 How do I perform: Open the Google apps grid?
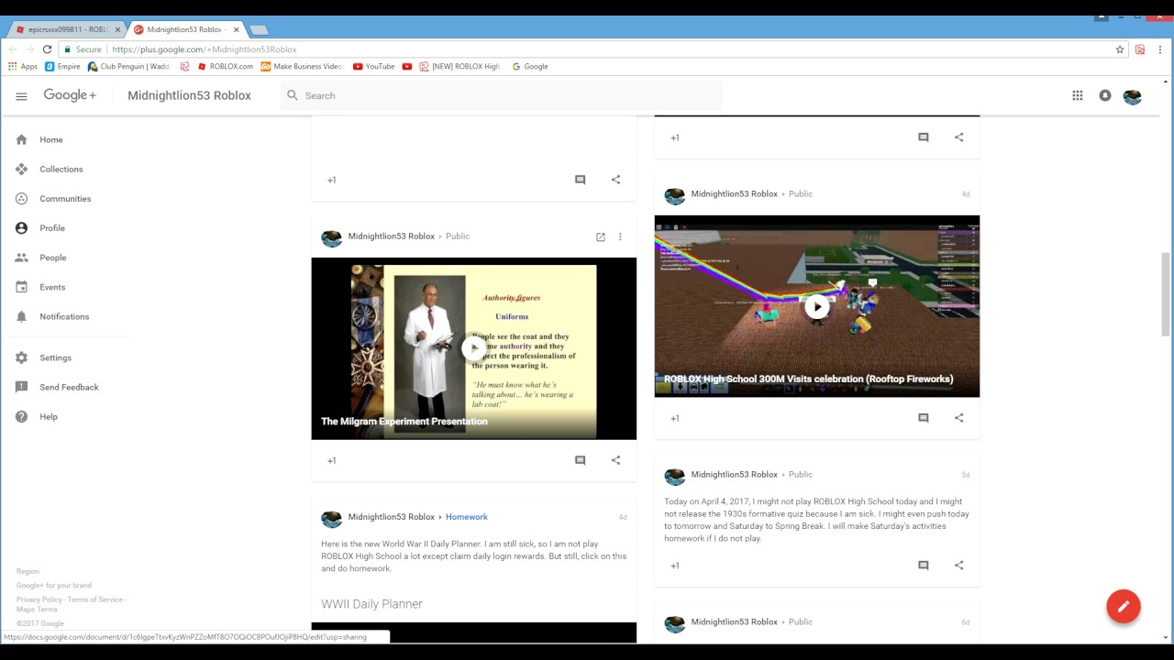(1078, 95)
